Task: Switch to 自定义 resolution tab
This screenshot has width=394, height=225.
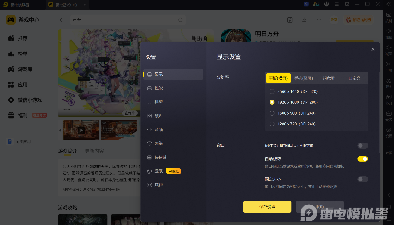Action: [354, 78]
